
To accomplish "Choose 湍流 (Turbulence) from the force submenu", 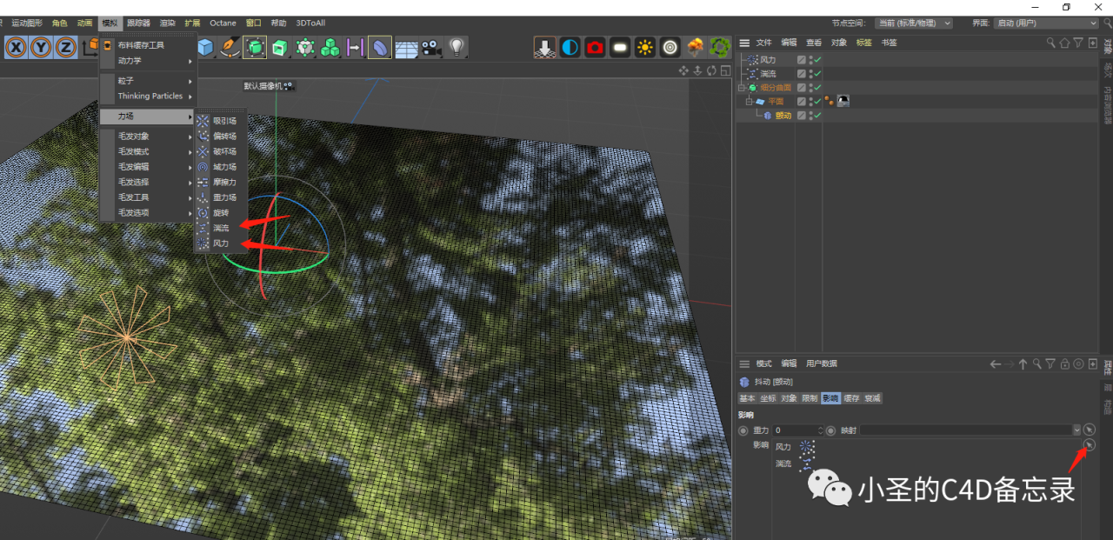I will coord(221,229).
